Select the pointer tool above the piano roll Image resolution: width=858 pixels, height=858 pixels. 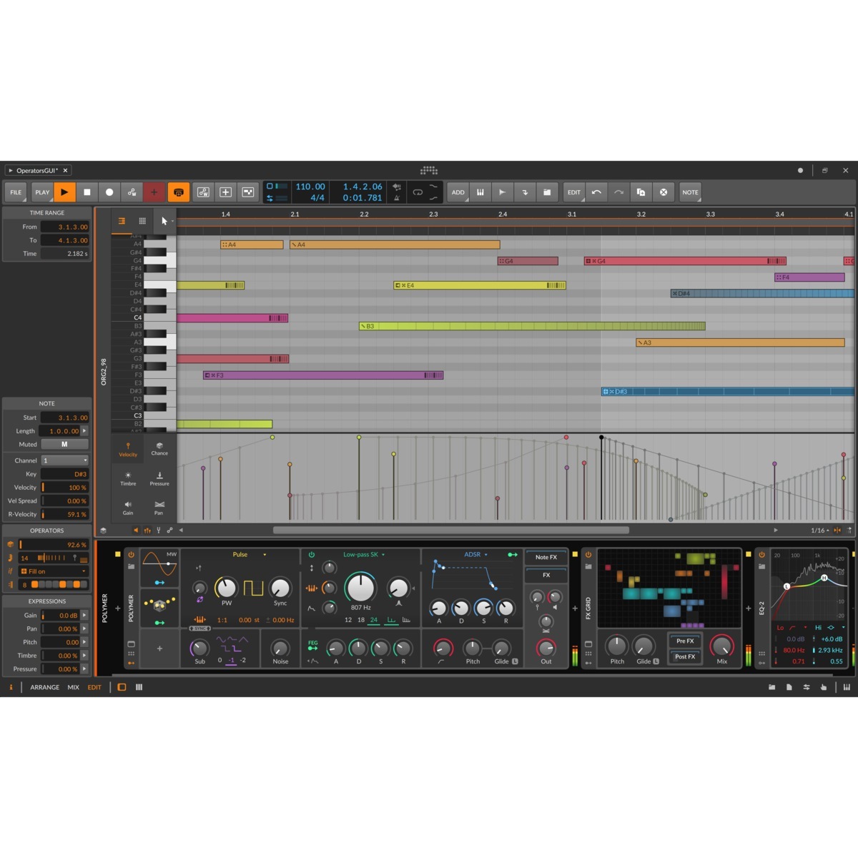(x=164, y=221)
